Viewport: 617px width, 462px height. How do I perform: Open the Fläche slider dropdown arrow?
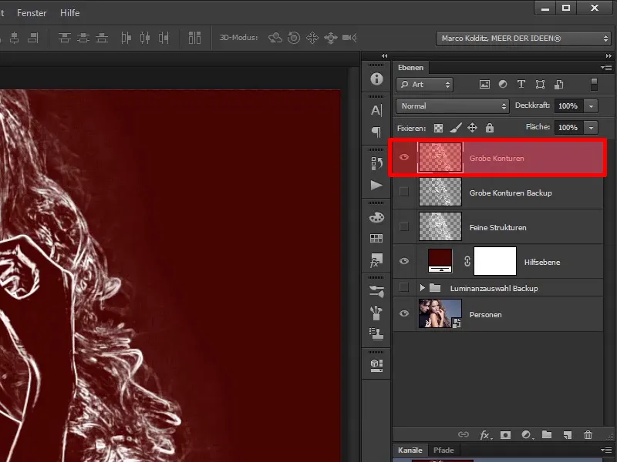pyautogui.click(x=591, y=128)
